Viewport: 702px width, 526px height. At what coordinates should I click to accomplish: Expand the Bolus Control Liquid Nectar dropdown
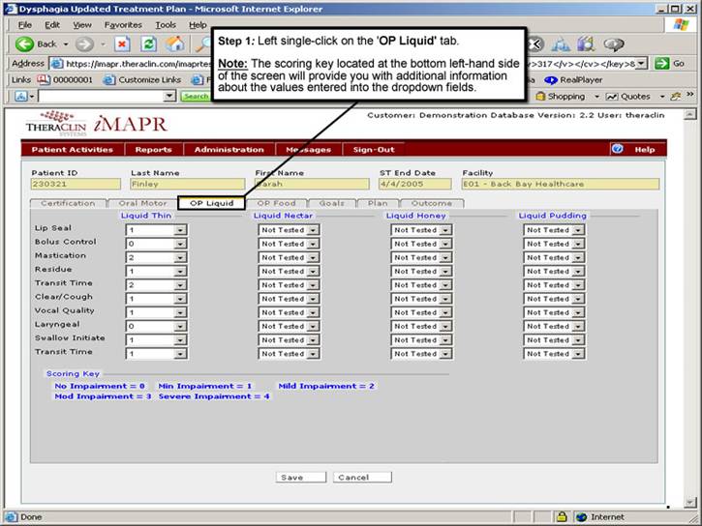(312, 244)
